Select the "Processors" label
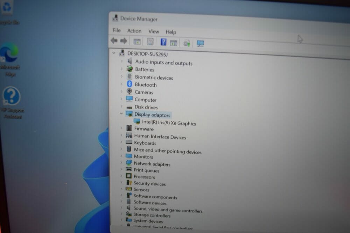The height and width of the screenshot is (233, 350). click(144, 177)
